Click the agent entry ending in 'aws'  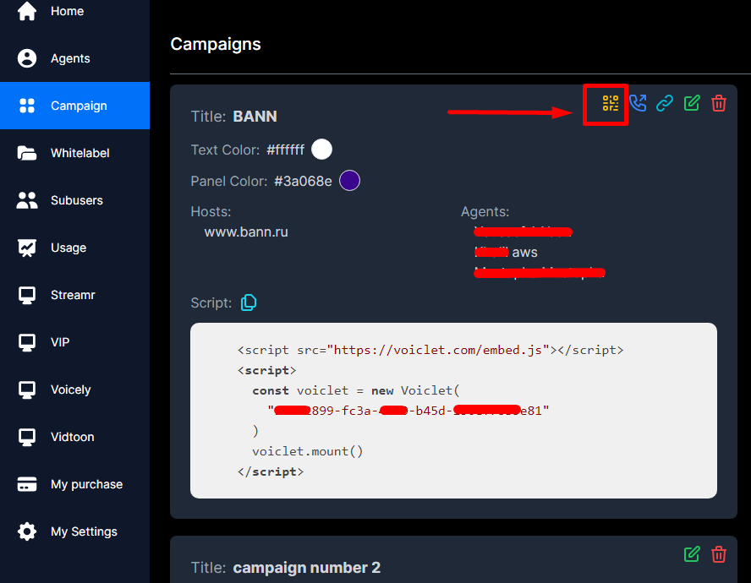(506, 253)
